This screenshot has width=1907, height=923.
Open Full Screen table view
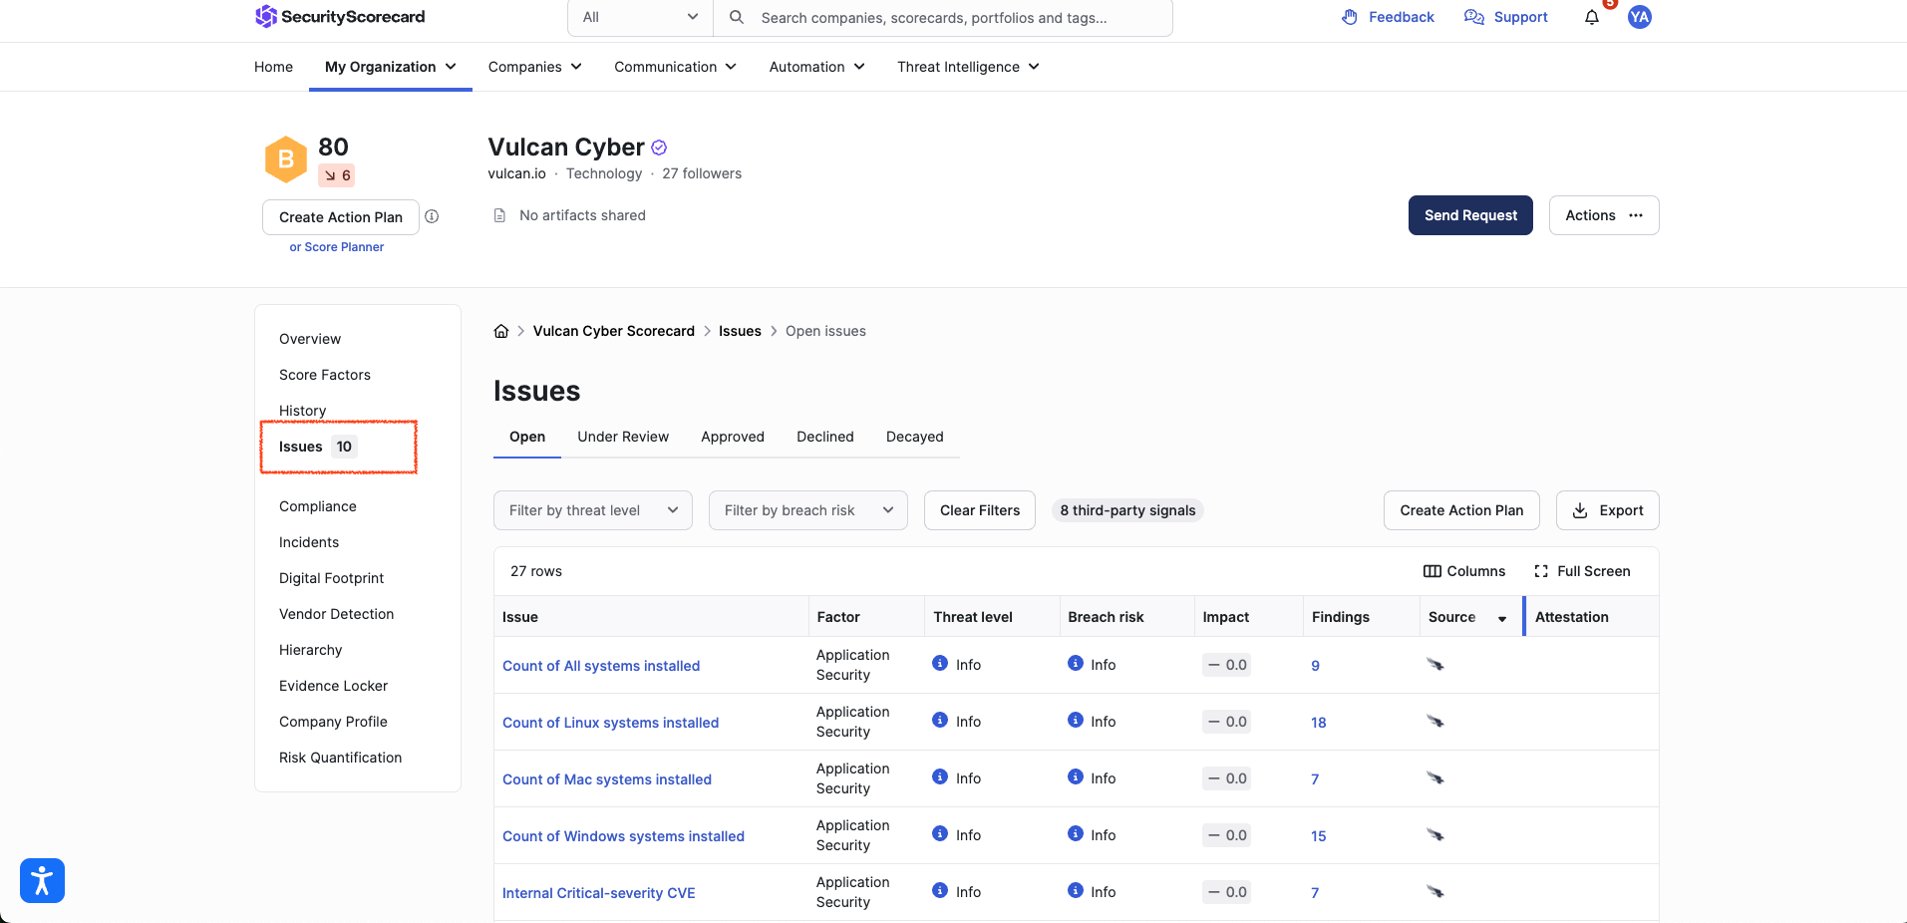(x=1582, y=571)
